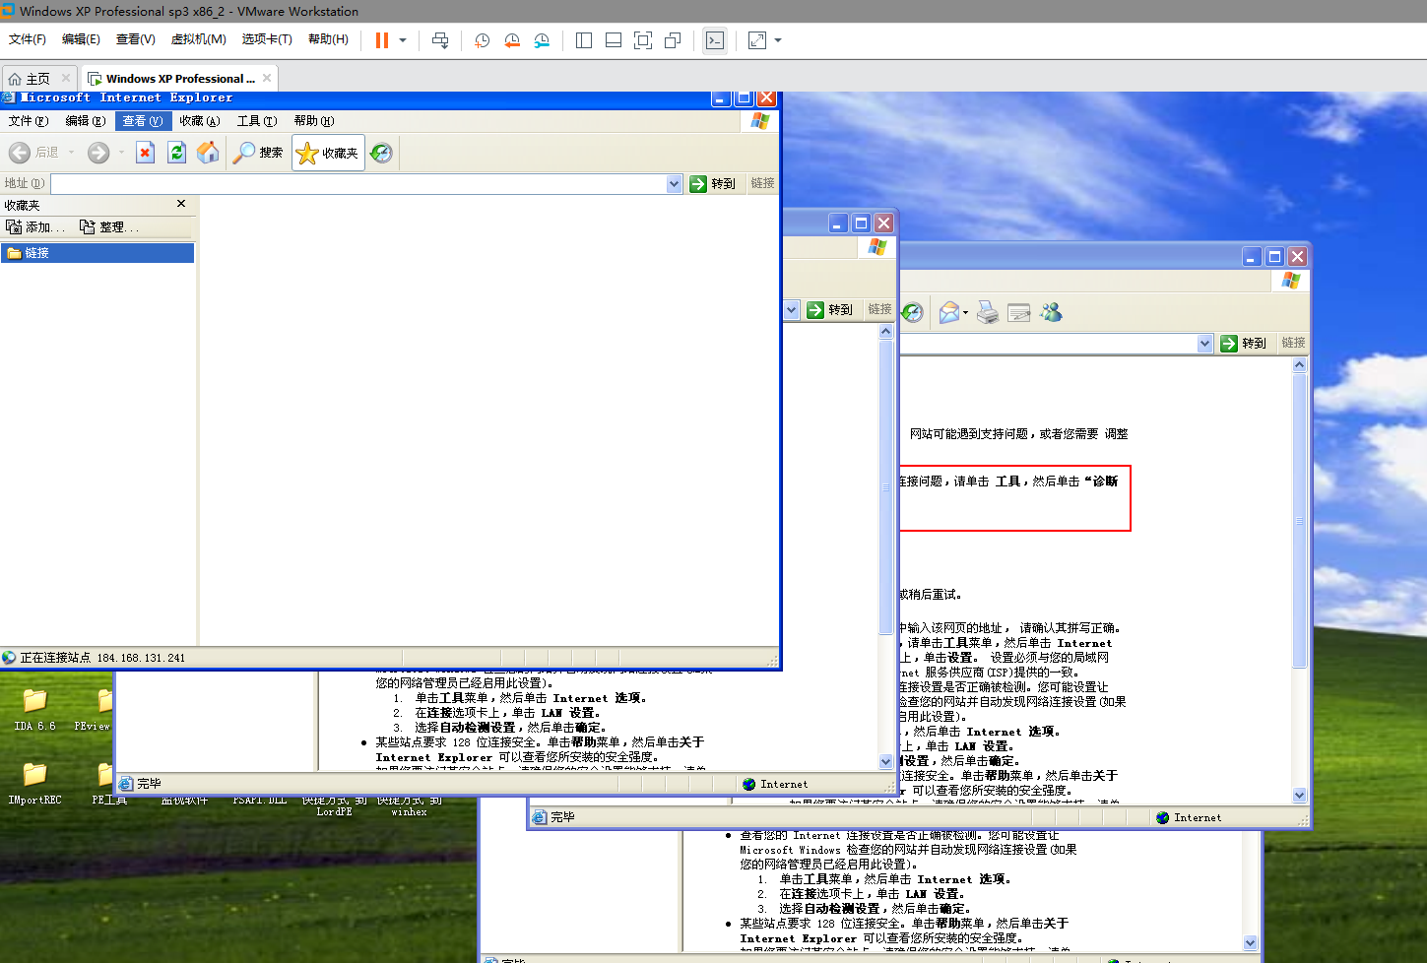Expand the forward history dropdown arrow
The image size is (1427, 963).
(x=121, y=153)
